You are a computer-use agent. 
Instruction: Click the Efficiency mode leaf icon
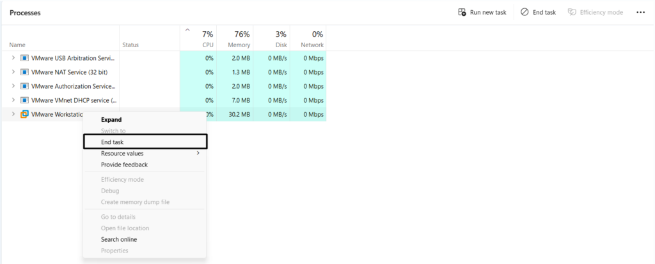(x=572, y=13)
